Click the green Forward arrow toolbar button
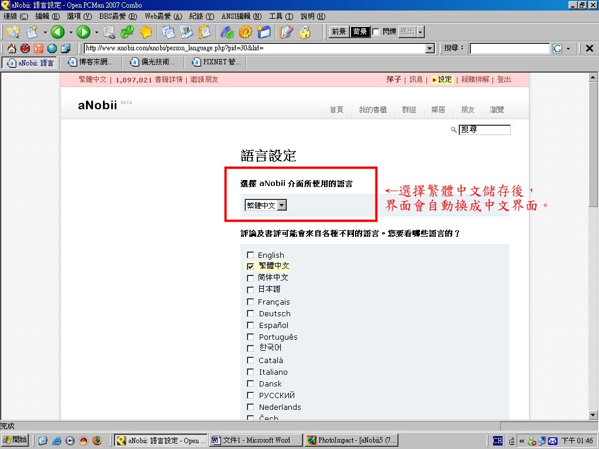The height and width of the screenshot is (449, 599). pos(83,32)
